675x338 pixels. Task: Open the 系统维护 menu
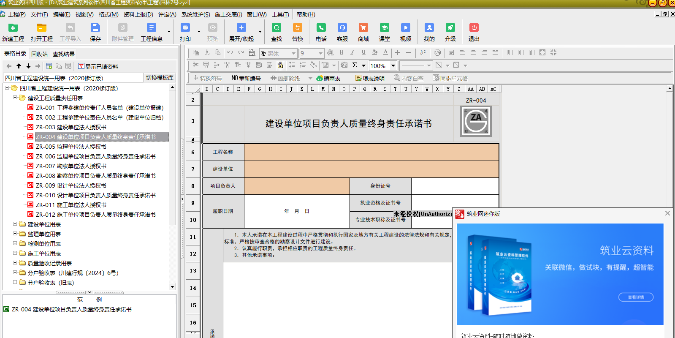pyautogui.click(x=195, y=14)
